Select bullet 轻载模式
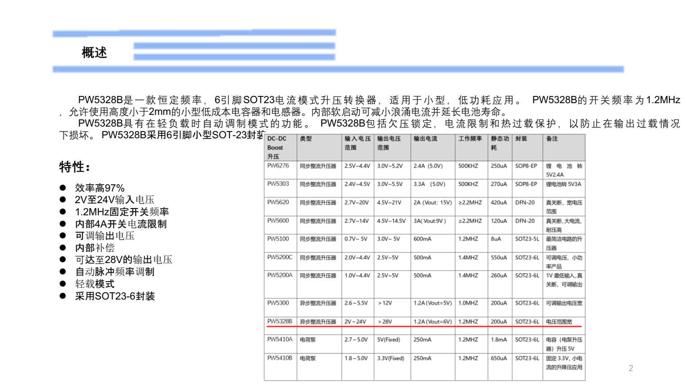This screenshot has height=386, width=686. coord(95,284)
